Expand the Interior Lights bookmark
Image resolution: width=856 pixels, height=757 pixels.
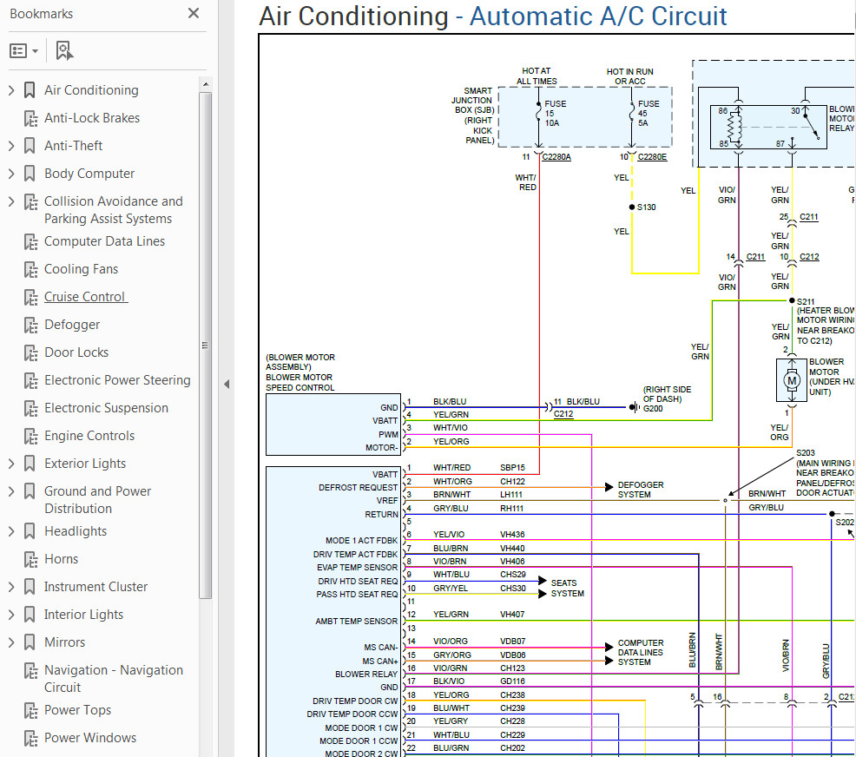click(11, 615)
